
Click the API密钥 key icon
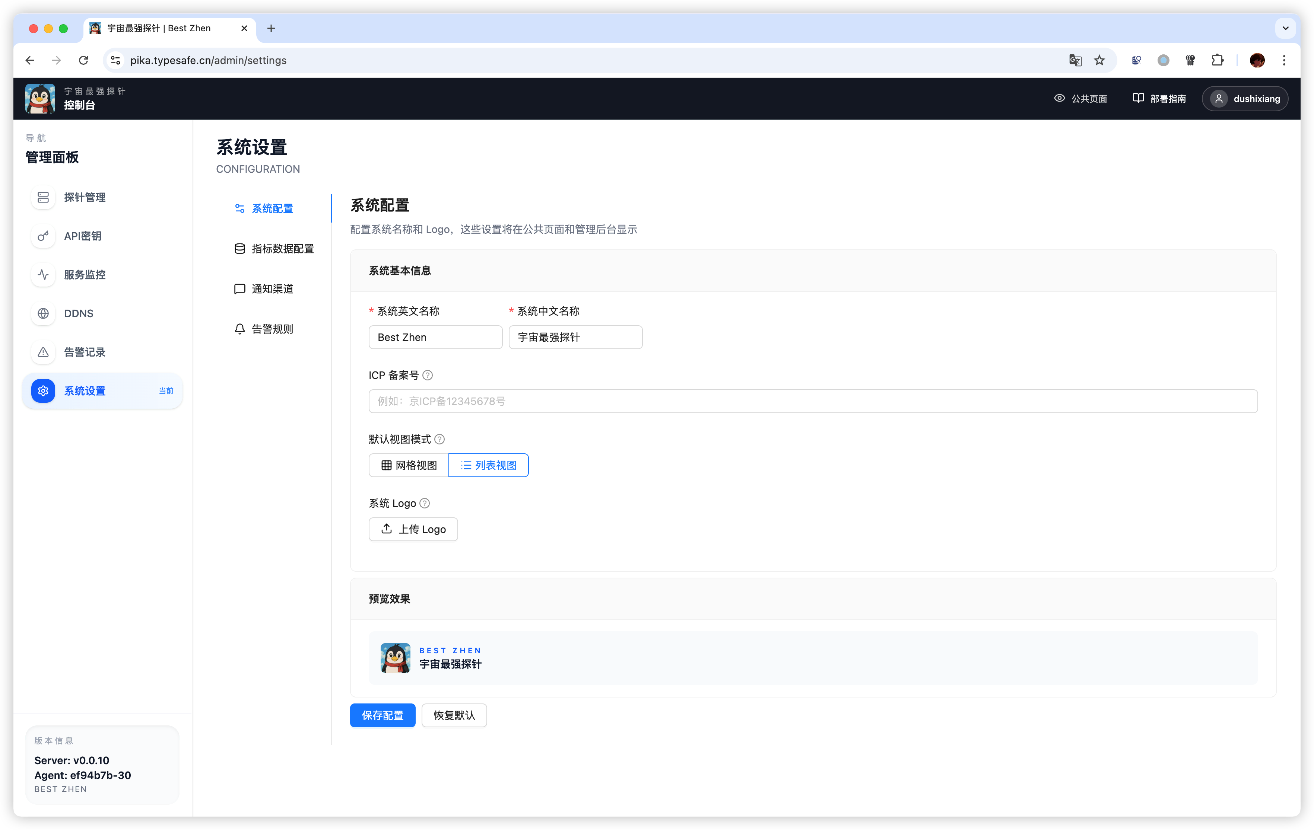[x=43, y=236]
